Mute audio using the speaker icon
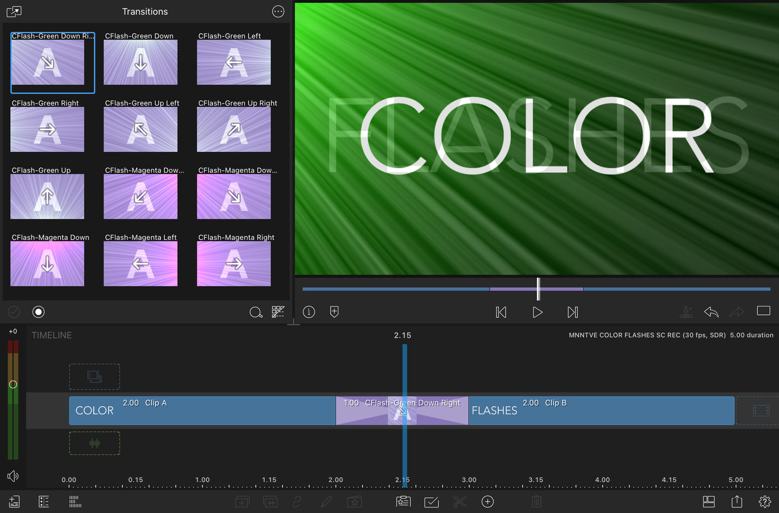The width and height of the screenshot is (779, 513). 13,476
